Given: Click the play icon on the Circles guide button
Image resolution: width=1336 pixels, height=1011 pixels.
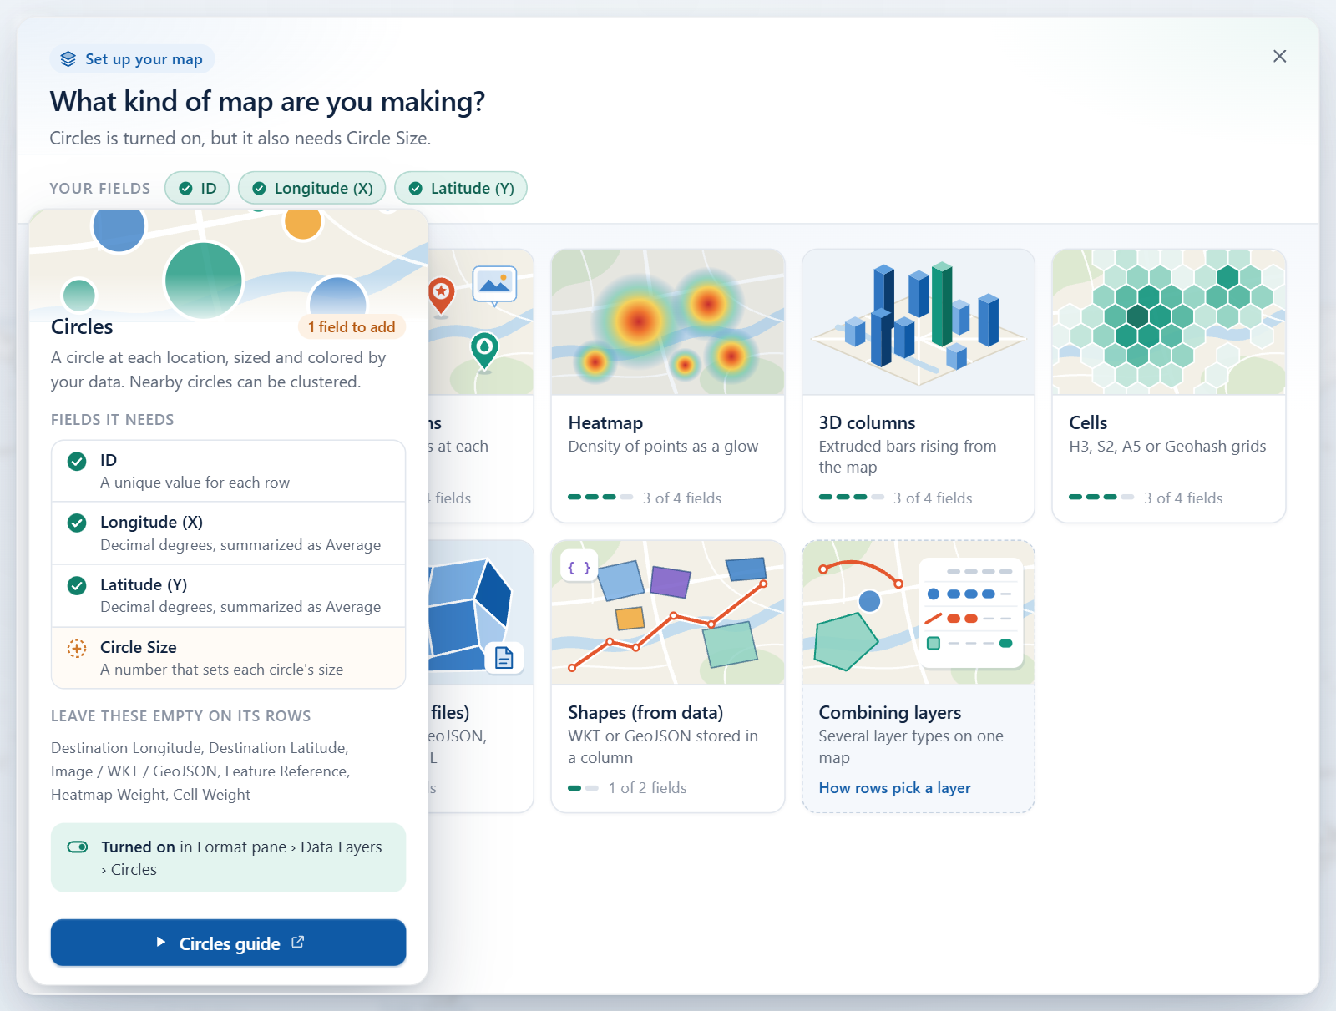Looking at the screenshot, I should tap(161, 943).
